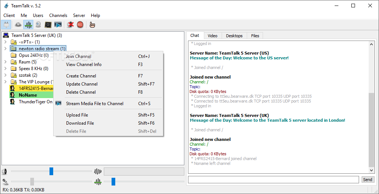The image size is (379, 194).
Task: Switch to the Files tab
Action: [255, 36]
